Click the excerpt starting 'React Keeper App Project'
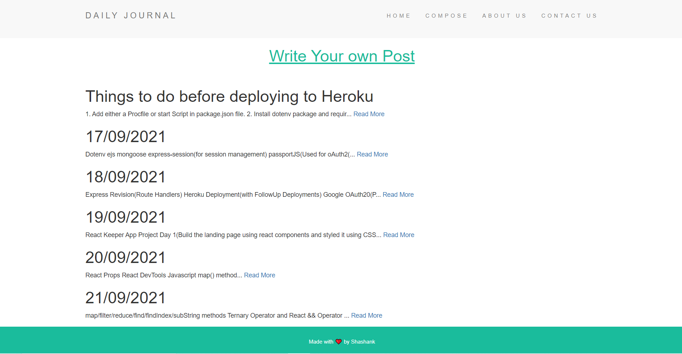682x354 pixels. (233, 235)
